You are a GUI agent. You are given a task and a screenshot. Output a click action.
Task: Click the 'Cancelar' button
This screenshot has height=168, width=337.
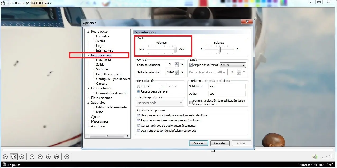point(220,143)
